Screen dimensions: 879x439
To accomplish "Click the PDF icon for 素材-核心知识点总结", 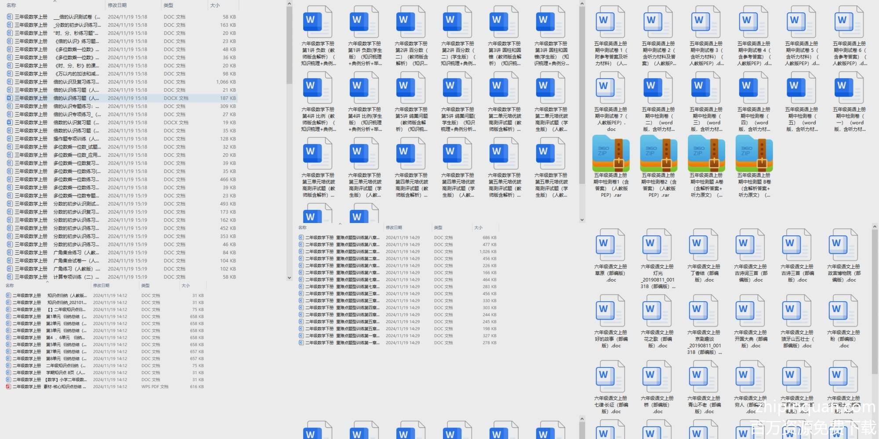I will [x=8, y=387].
